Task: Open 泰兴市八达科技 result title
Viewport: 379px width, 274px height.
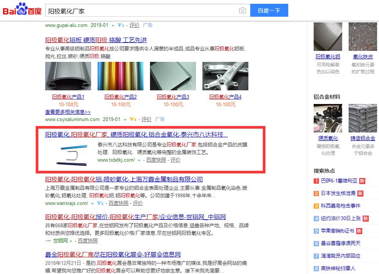Action: [x=136, y=134]
